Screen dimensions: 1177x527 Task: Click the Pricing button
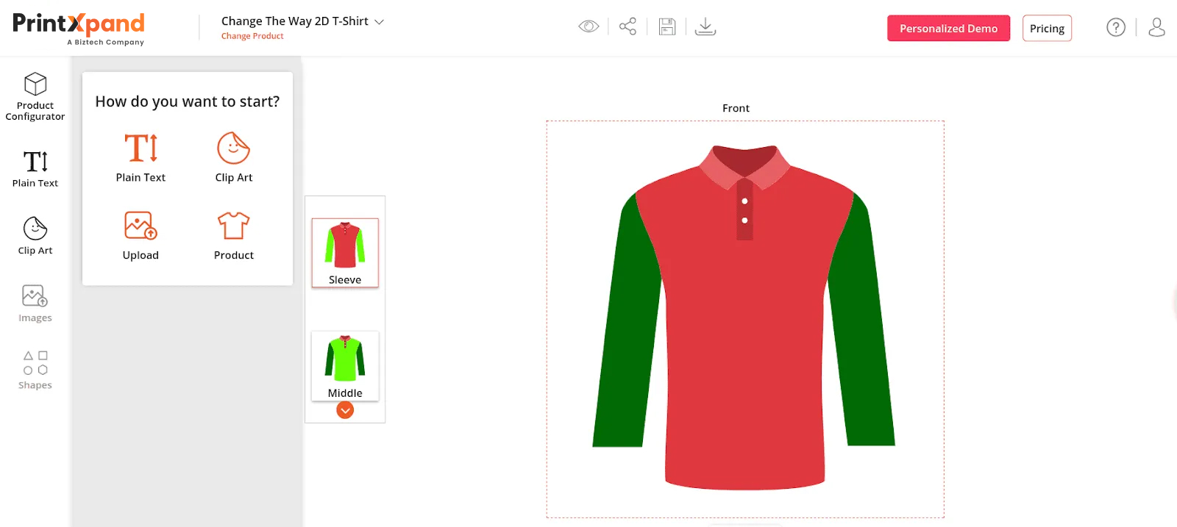point(1047,29)
